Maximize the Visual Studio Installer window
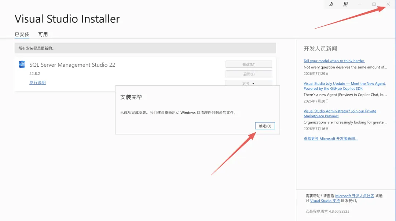This screenshot has width=396, height=221. 374,4
